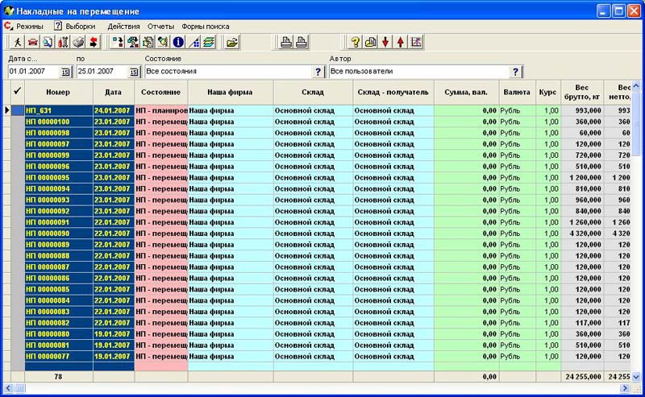The width and height of the screenshot is (645, 397).
Task: Click the running man toolbar icon
Action: click(16, 43)
